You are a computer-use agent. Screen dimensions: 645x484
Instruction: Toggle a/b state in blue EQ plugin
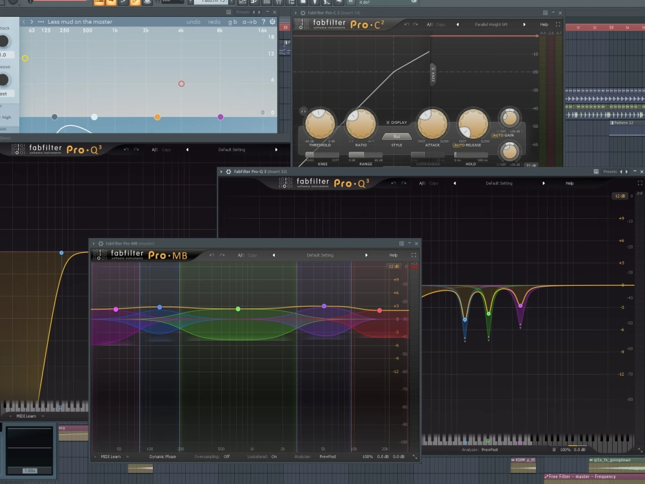232,22
